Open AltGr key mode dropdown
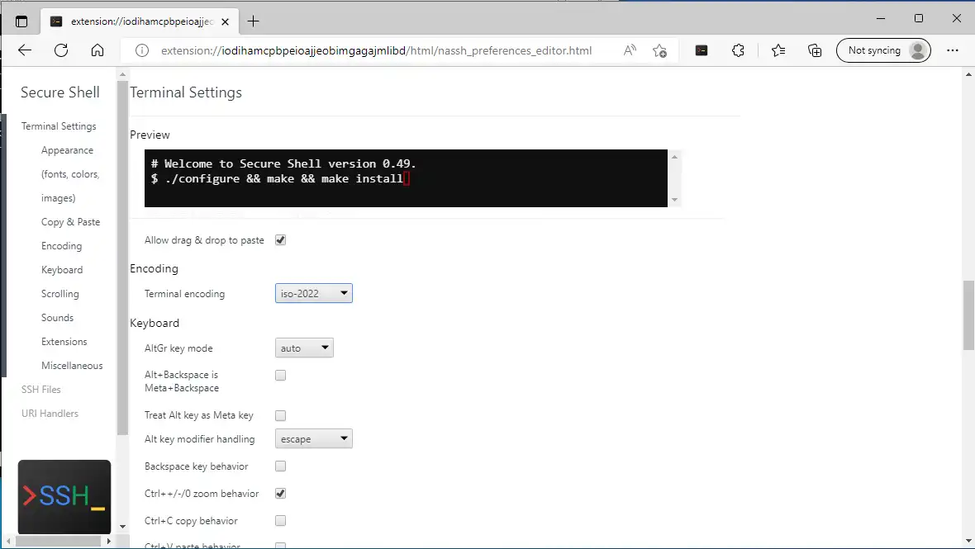 (x=304, y=348)
